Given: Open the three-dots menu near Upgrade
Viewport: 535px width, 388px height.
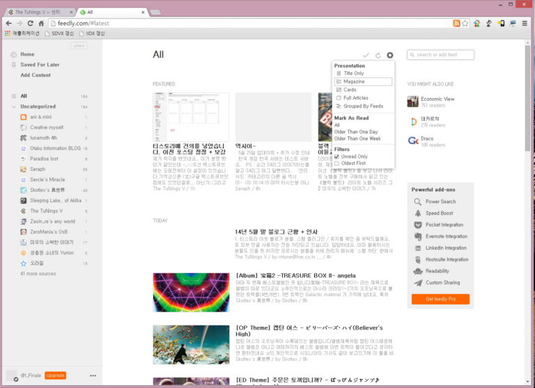Looking at the screenshot, I should 93,375.
